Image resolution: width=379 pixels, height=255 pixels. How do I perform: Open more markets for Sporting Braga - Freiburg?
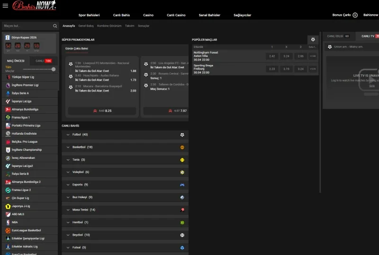(313, 69)
